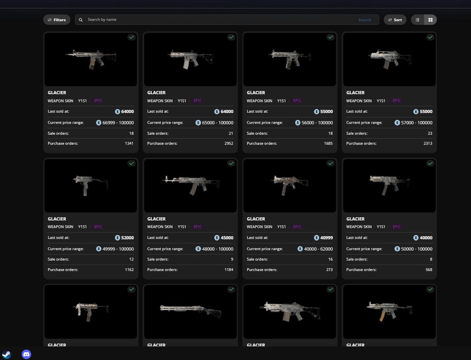
Task: Click currency icon beside 52000 last sold
Action: [117, 238]
